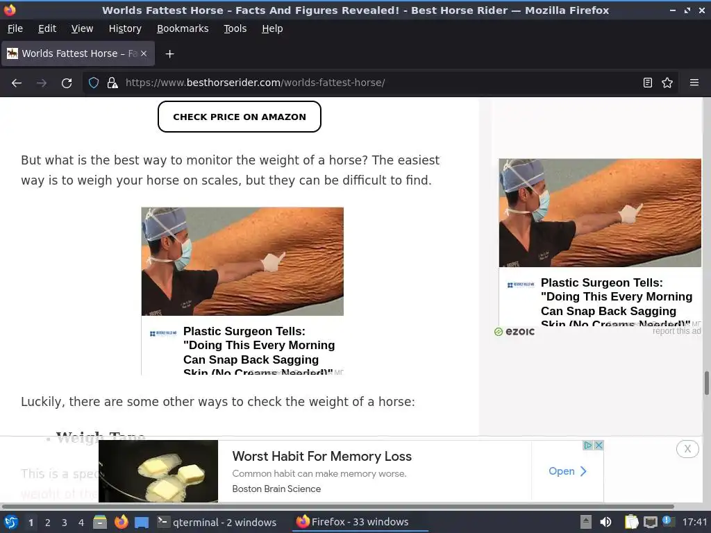Click the ezoic logo link
The image size is (711, 533).
(515, 332)
